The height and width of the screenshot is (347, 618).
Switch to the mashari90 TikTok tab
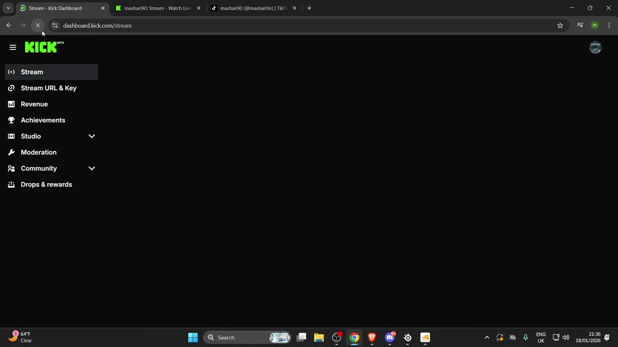point(253,8)
